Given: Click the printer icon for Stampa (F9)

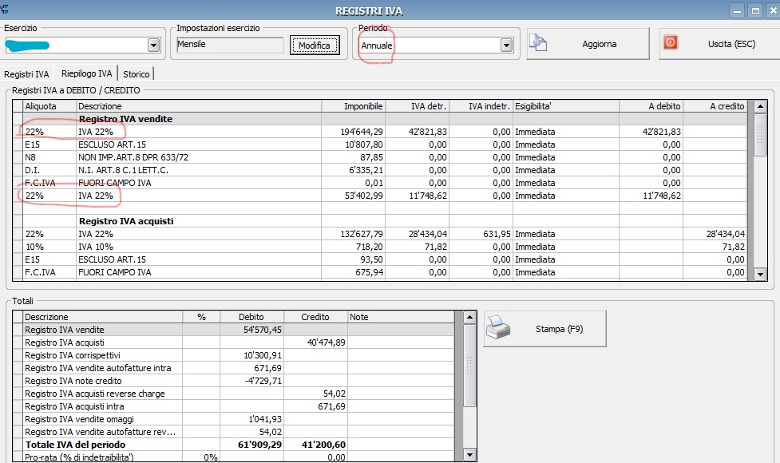Looking at the screenshot, I should pos(498,328).
